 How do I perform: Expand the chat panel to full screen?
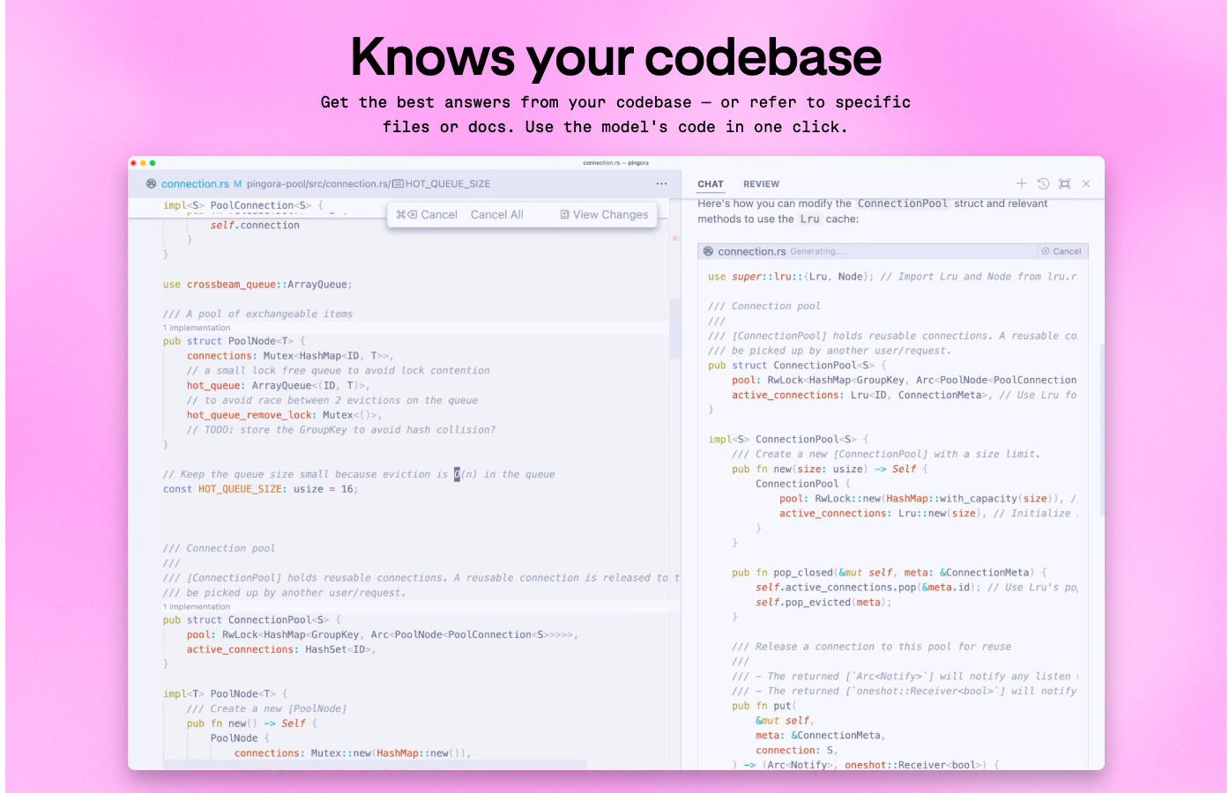[1064, 183]
